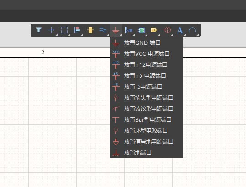
Task: Choose 放置地端口 at menu bottom
Action: click(147, 152)
